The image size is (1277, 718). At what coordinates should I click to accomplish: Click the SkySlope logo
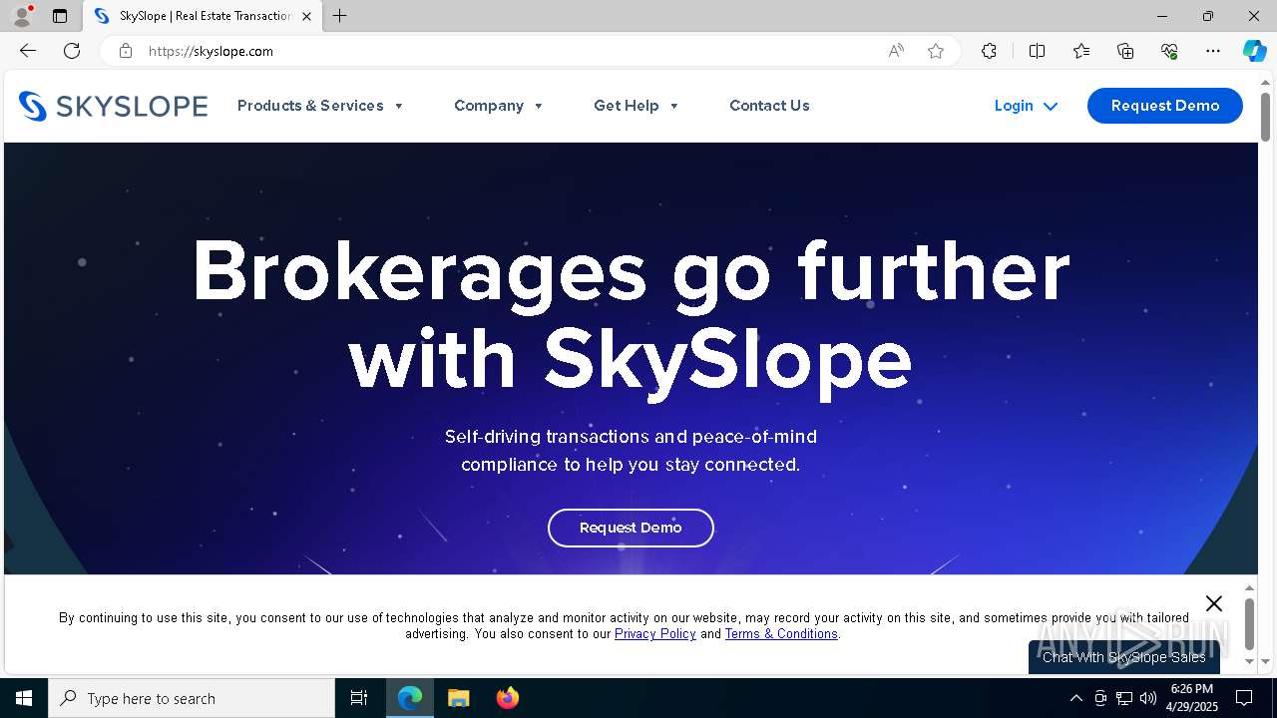pyautogui.click(x=113, y=106)
